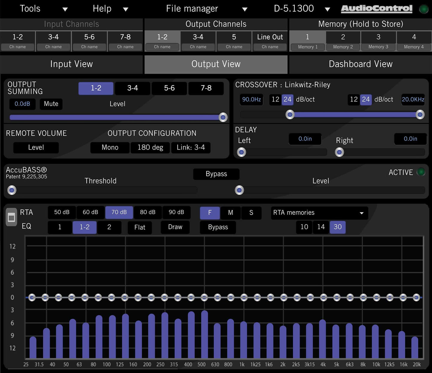
Task: Mute output channels 1-2
Action: click(x=51, y=104)
